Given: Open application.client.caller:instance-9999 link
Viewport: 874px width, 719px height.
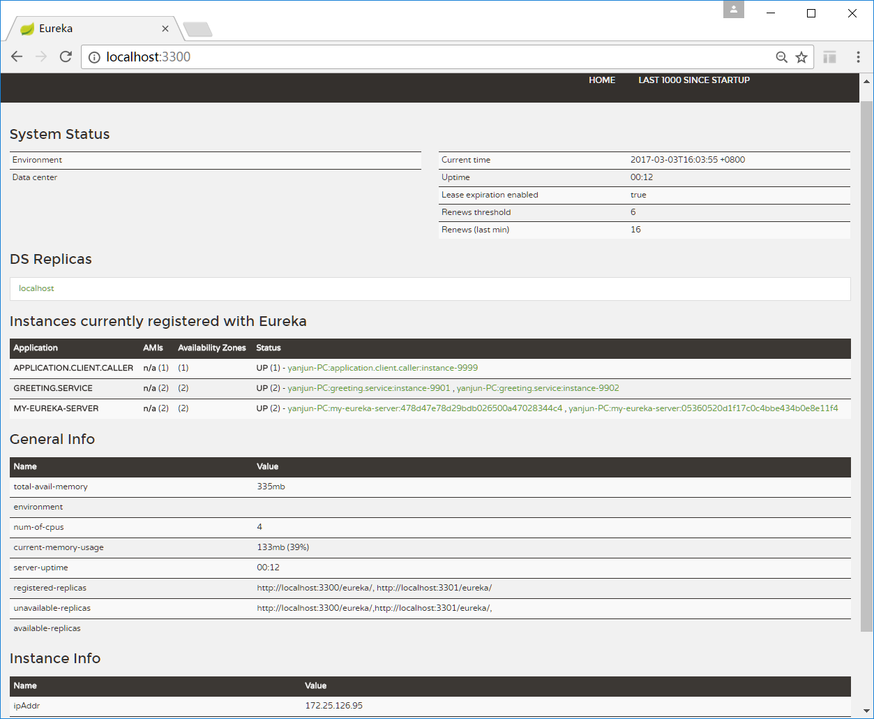Looking at the screenshot, I should pos(383,368).
